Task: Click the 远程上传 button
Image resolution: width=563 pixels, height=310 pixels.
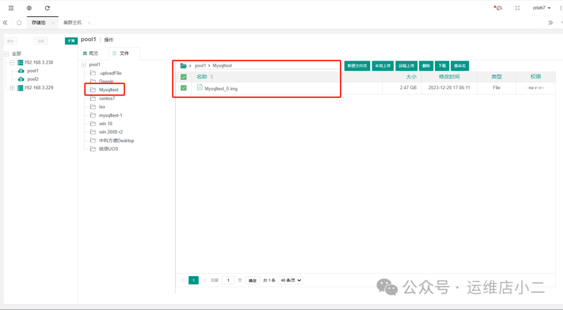Action: (407, 66)
